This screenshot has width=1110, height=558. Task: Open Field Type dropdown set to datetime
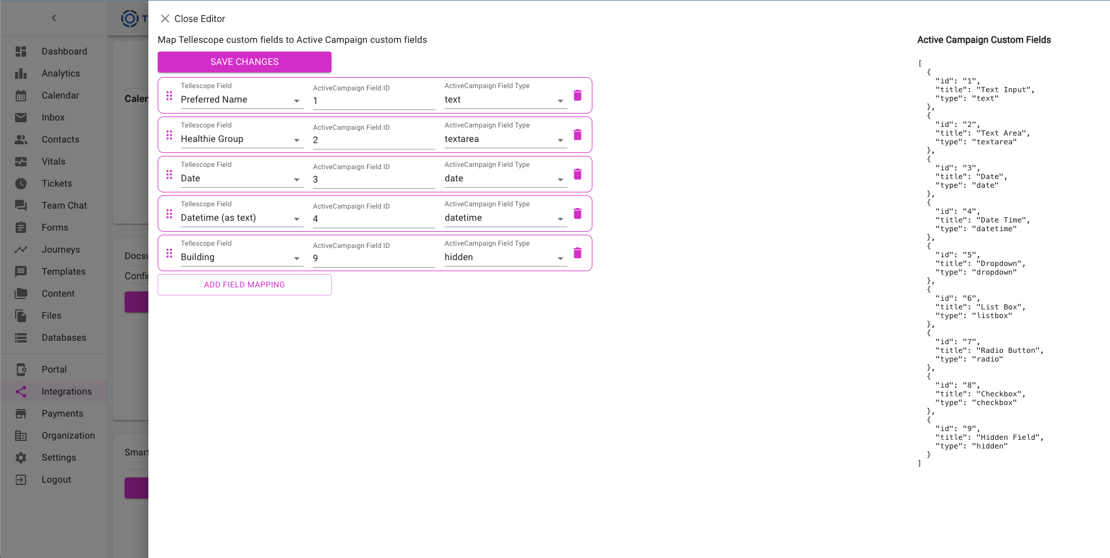(505, 218)
